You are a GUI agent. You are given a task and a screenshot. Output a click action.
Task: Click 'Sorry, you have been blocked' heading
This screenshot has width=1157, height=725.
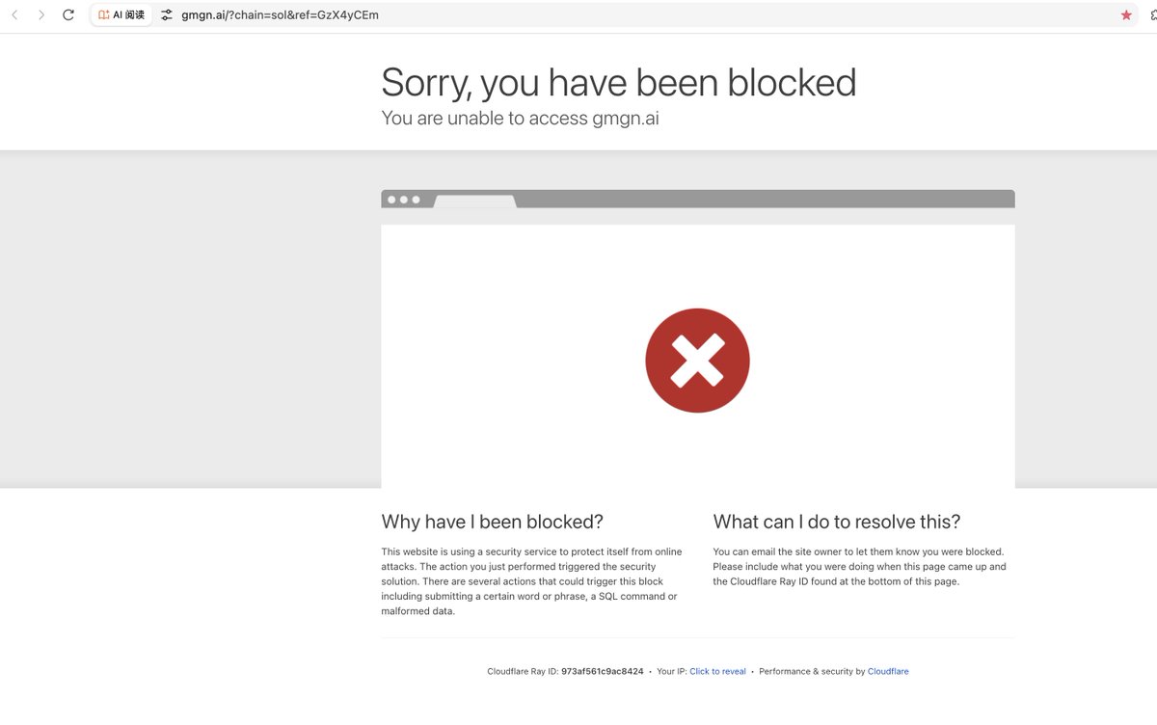coord(619,82)
